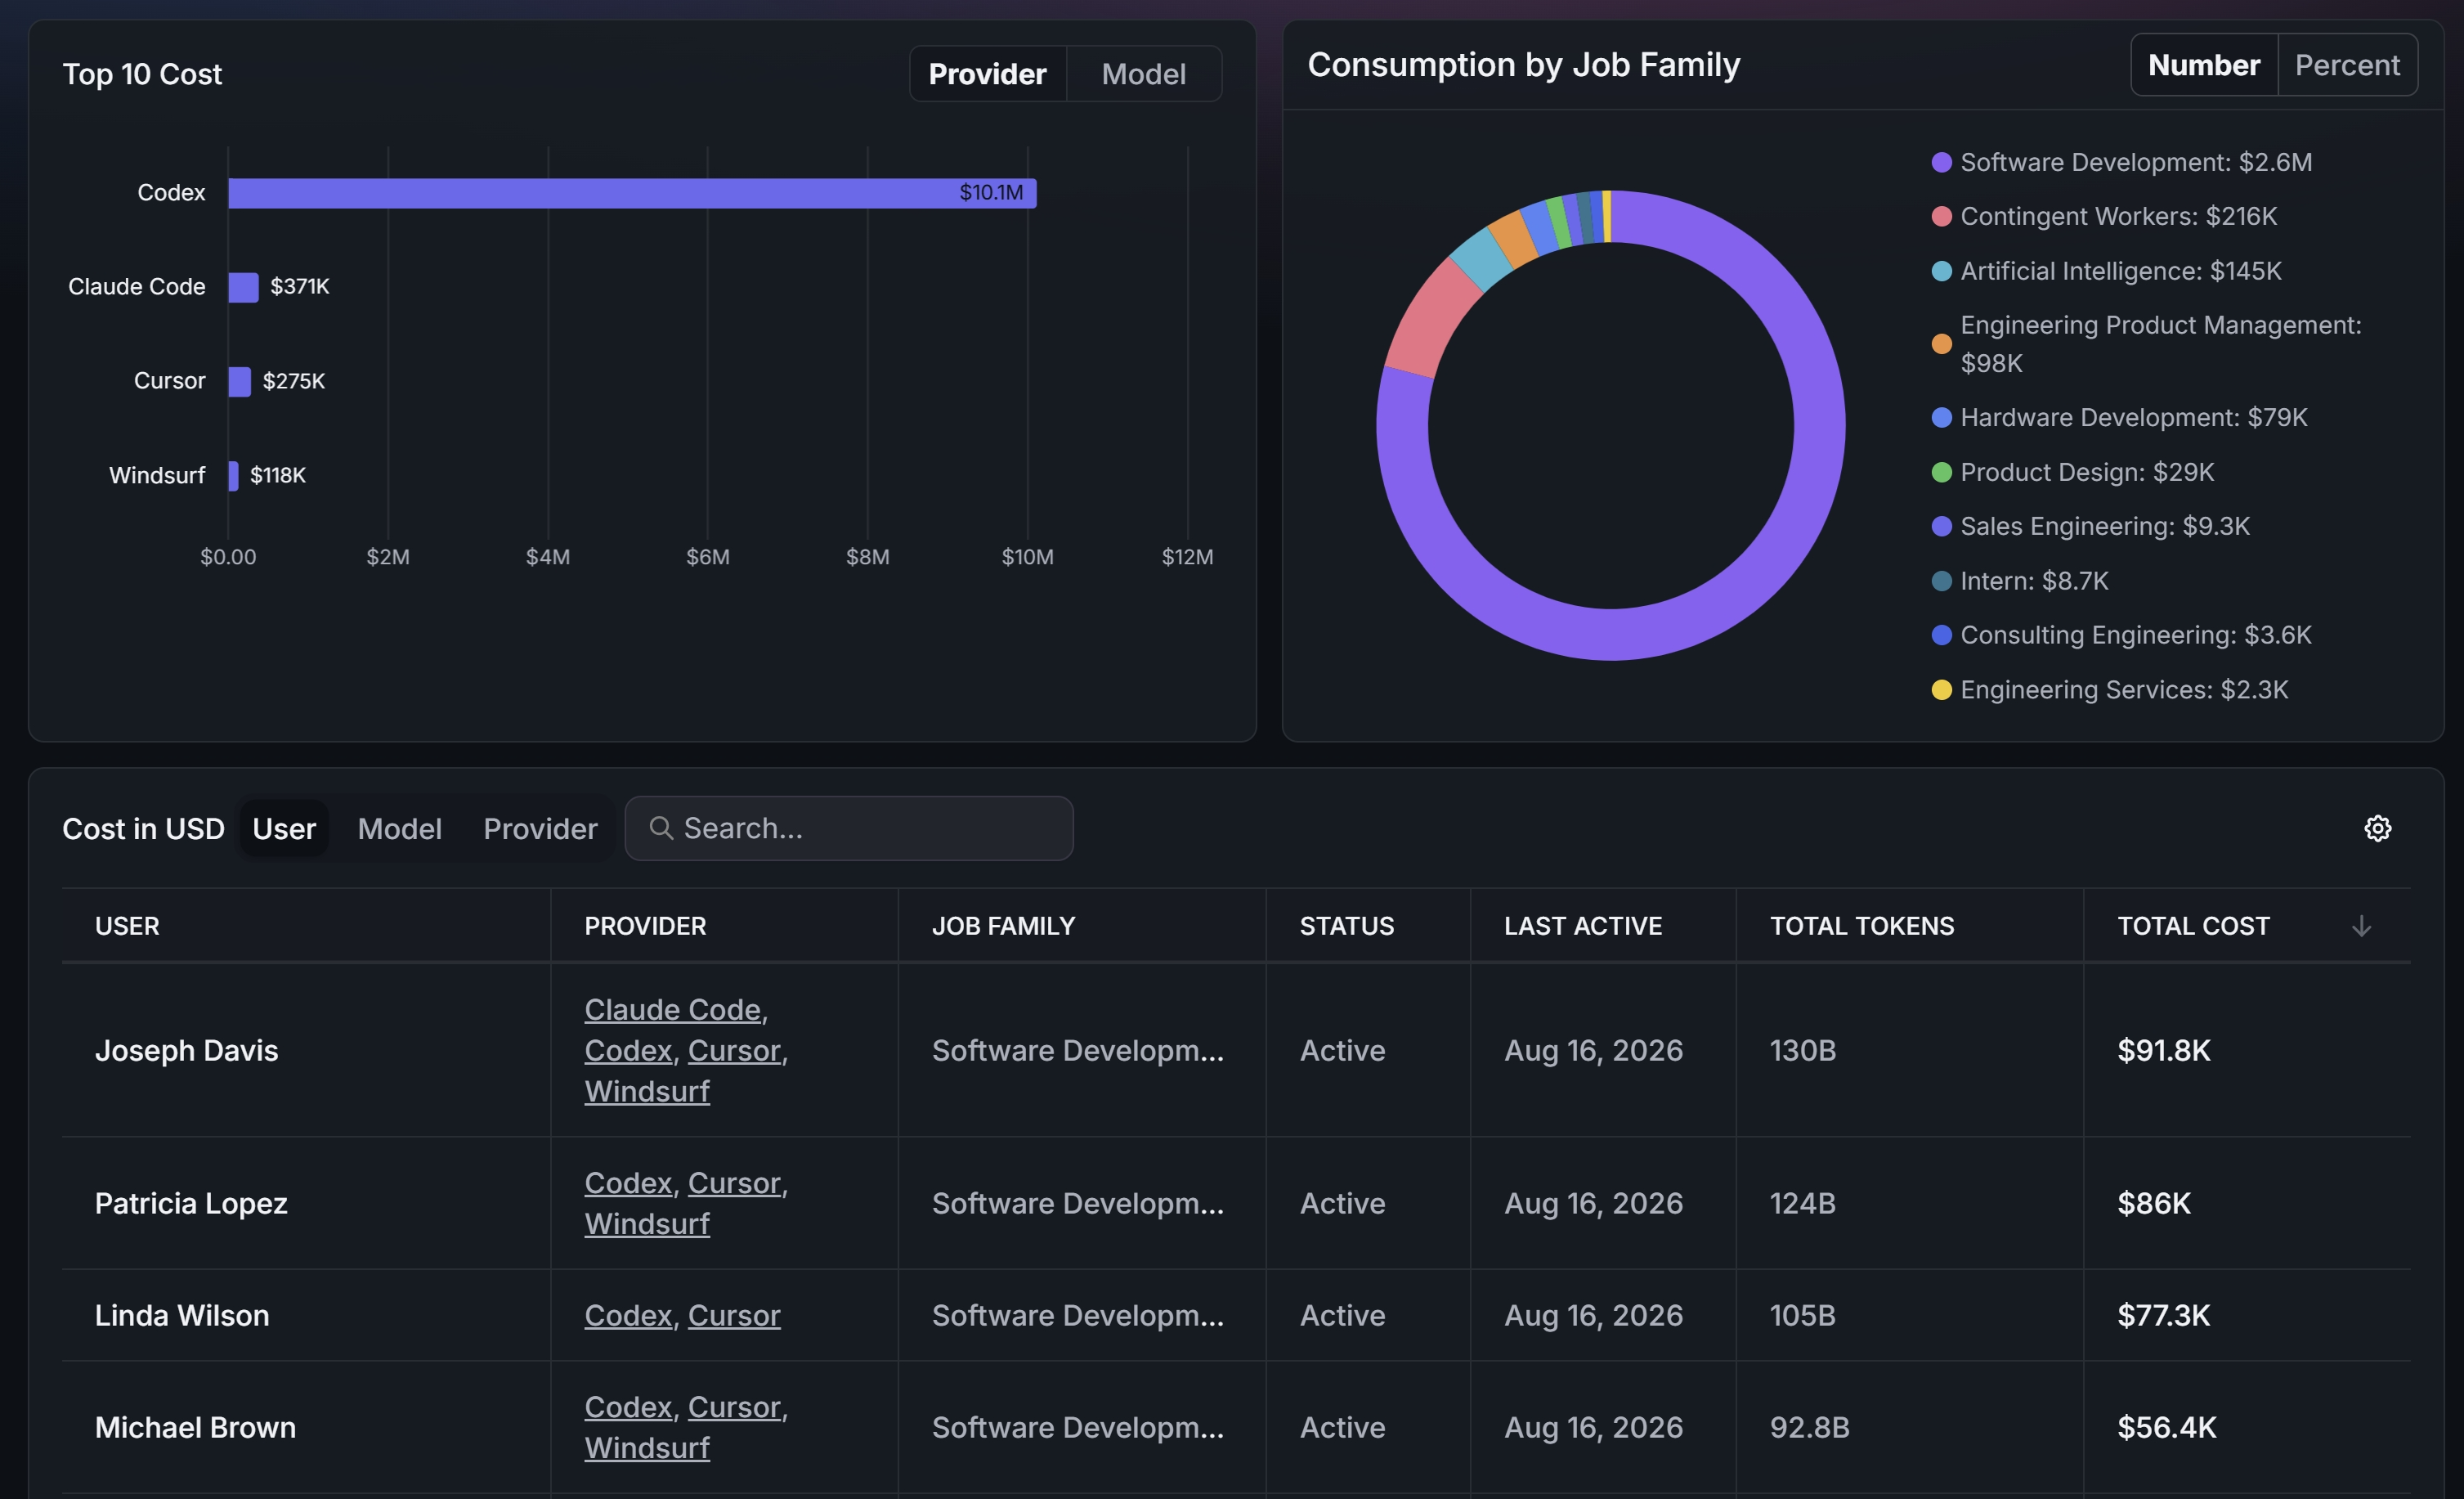This screenshot has width=2464, height=1499.
Task: Click the Software Development legend dot
Action: pyautogui.click(x=1941, y=163)
